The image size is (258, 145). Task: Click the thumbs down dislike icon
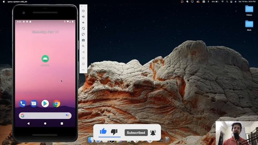(114, 132)
